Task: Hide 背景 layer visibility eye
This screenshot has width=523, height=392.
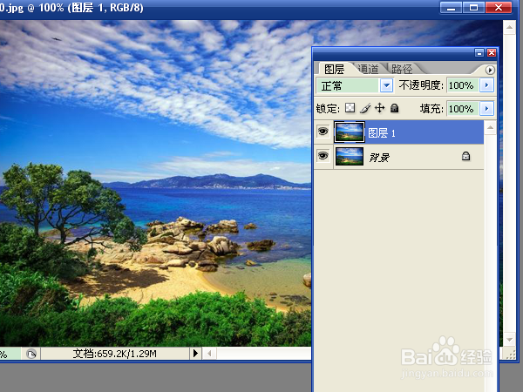Action: click(323, 156)
